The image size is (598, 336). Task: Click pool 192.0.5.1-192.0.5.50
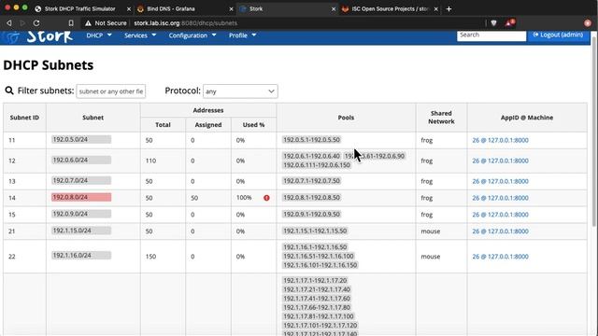click(x=311, y=140)
